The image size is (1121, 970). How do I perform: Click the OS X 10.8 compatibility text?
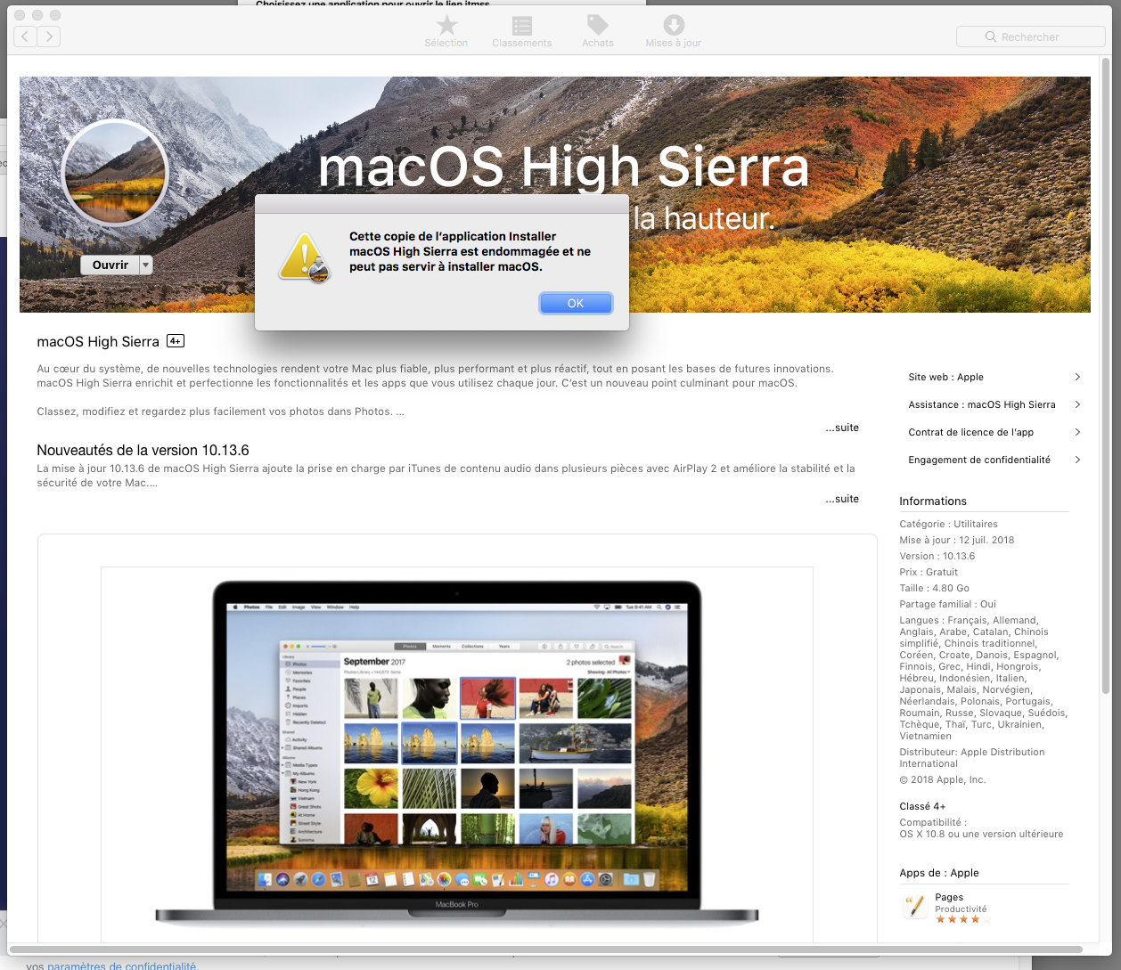click(x=981, y=834)
